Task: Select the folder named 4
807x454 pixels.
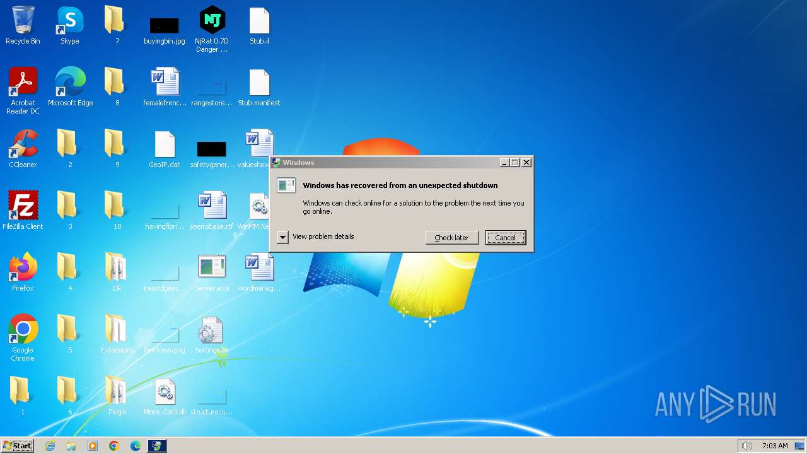Action: click(x=70, y=272)
